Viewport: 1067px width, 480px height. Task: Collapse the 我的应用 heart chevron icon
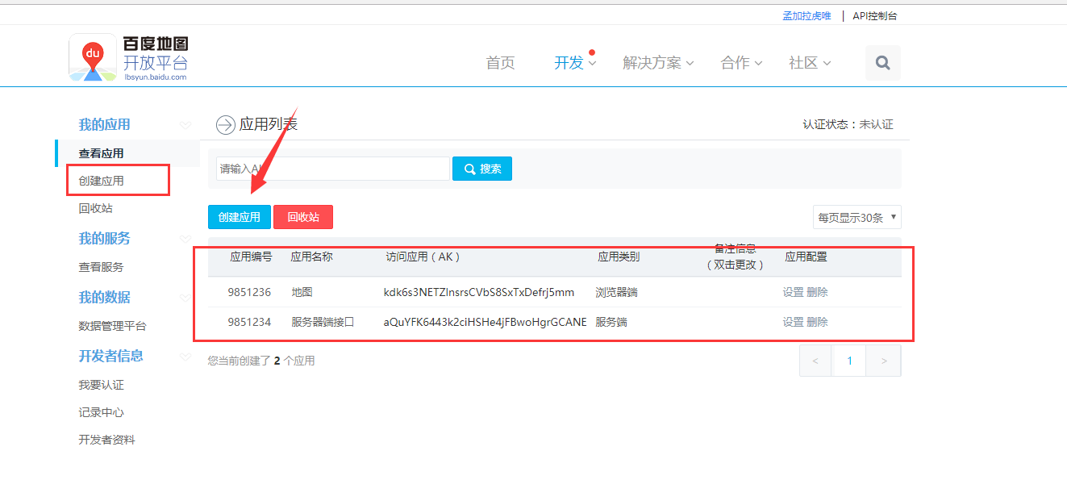coord(185,125)
